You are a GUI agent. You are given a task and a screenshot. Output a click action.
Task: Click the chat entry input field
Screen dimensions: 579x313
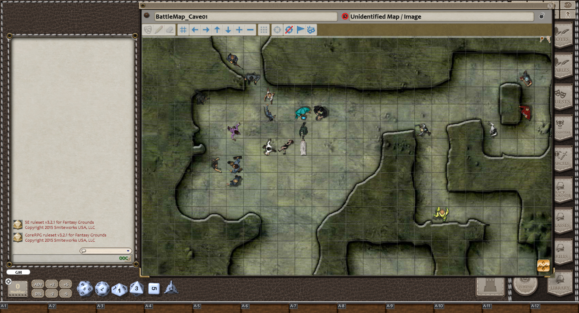65,258
